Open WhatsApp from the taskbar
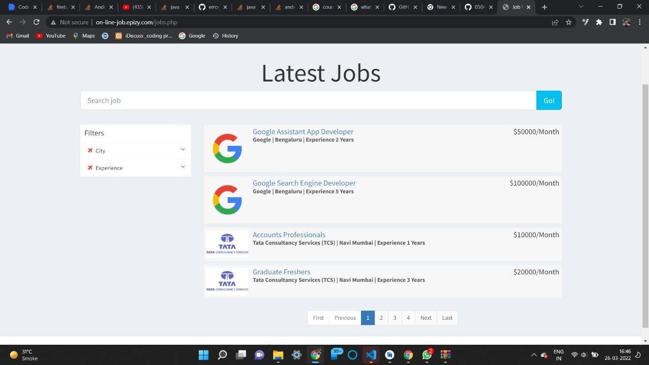This screenshot has height=365, width=649. pyautogui.click(x=427, y=355)
